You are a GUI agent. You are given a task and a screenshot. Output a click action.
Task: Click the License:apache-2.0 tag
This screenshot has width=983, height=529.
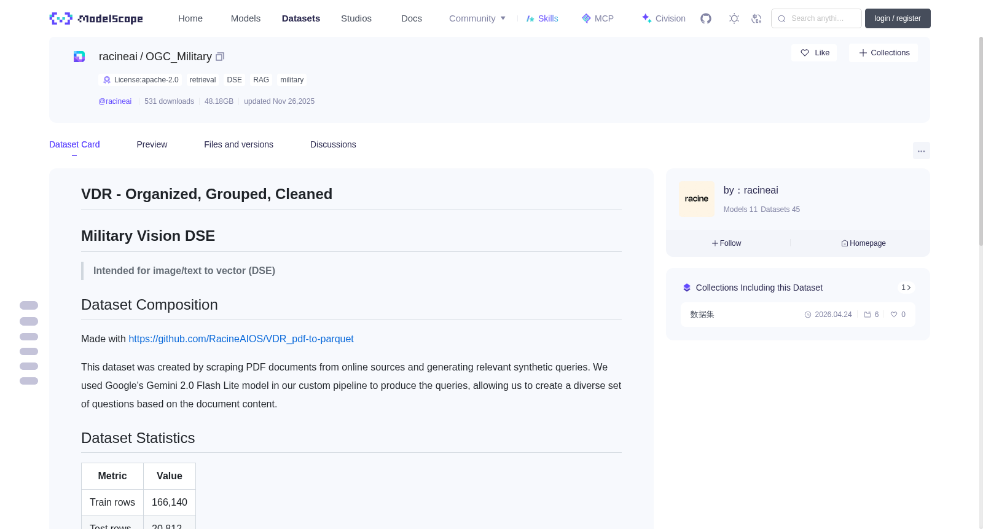[x=141, y=80]
